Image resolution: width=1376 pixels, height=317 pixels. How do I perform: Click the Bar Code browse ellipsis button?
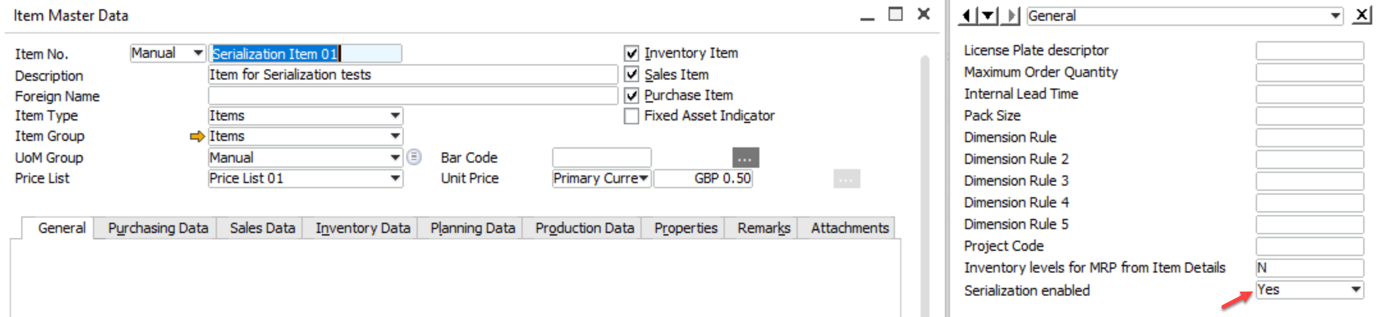(745, 158)
